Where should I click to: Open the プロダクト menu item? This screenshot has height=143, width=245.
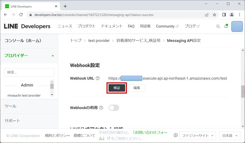click(86, 26)
